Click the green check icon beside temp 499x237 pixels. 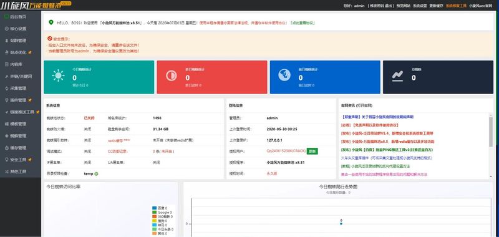[97, 174]
